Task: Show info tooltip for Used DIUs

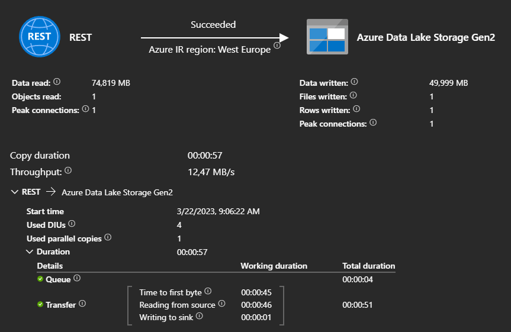Action: pyautogui.click(x=72, y=224)
